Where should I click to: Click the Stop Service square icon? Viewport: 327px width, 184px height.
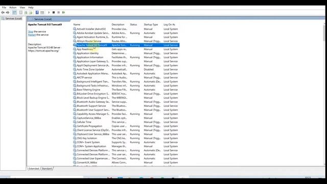point(54,12)
